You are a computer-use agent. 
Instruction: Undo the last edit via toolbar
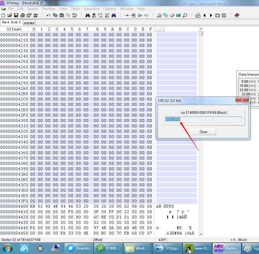tap(48, 15)
